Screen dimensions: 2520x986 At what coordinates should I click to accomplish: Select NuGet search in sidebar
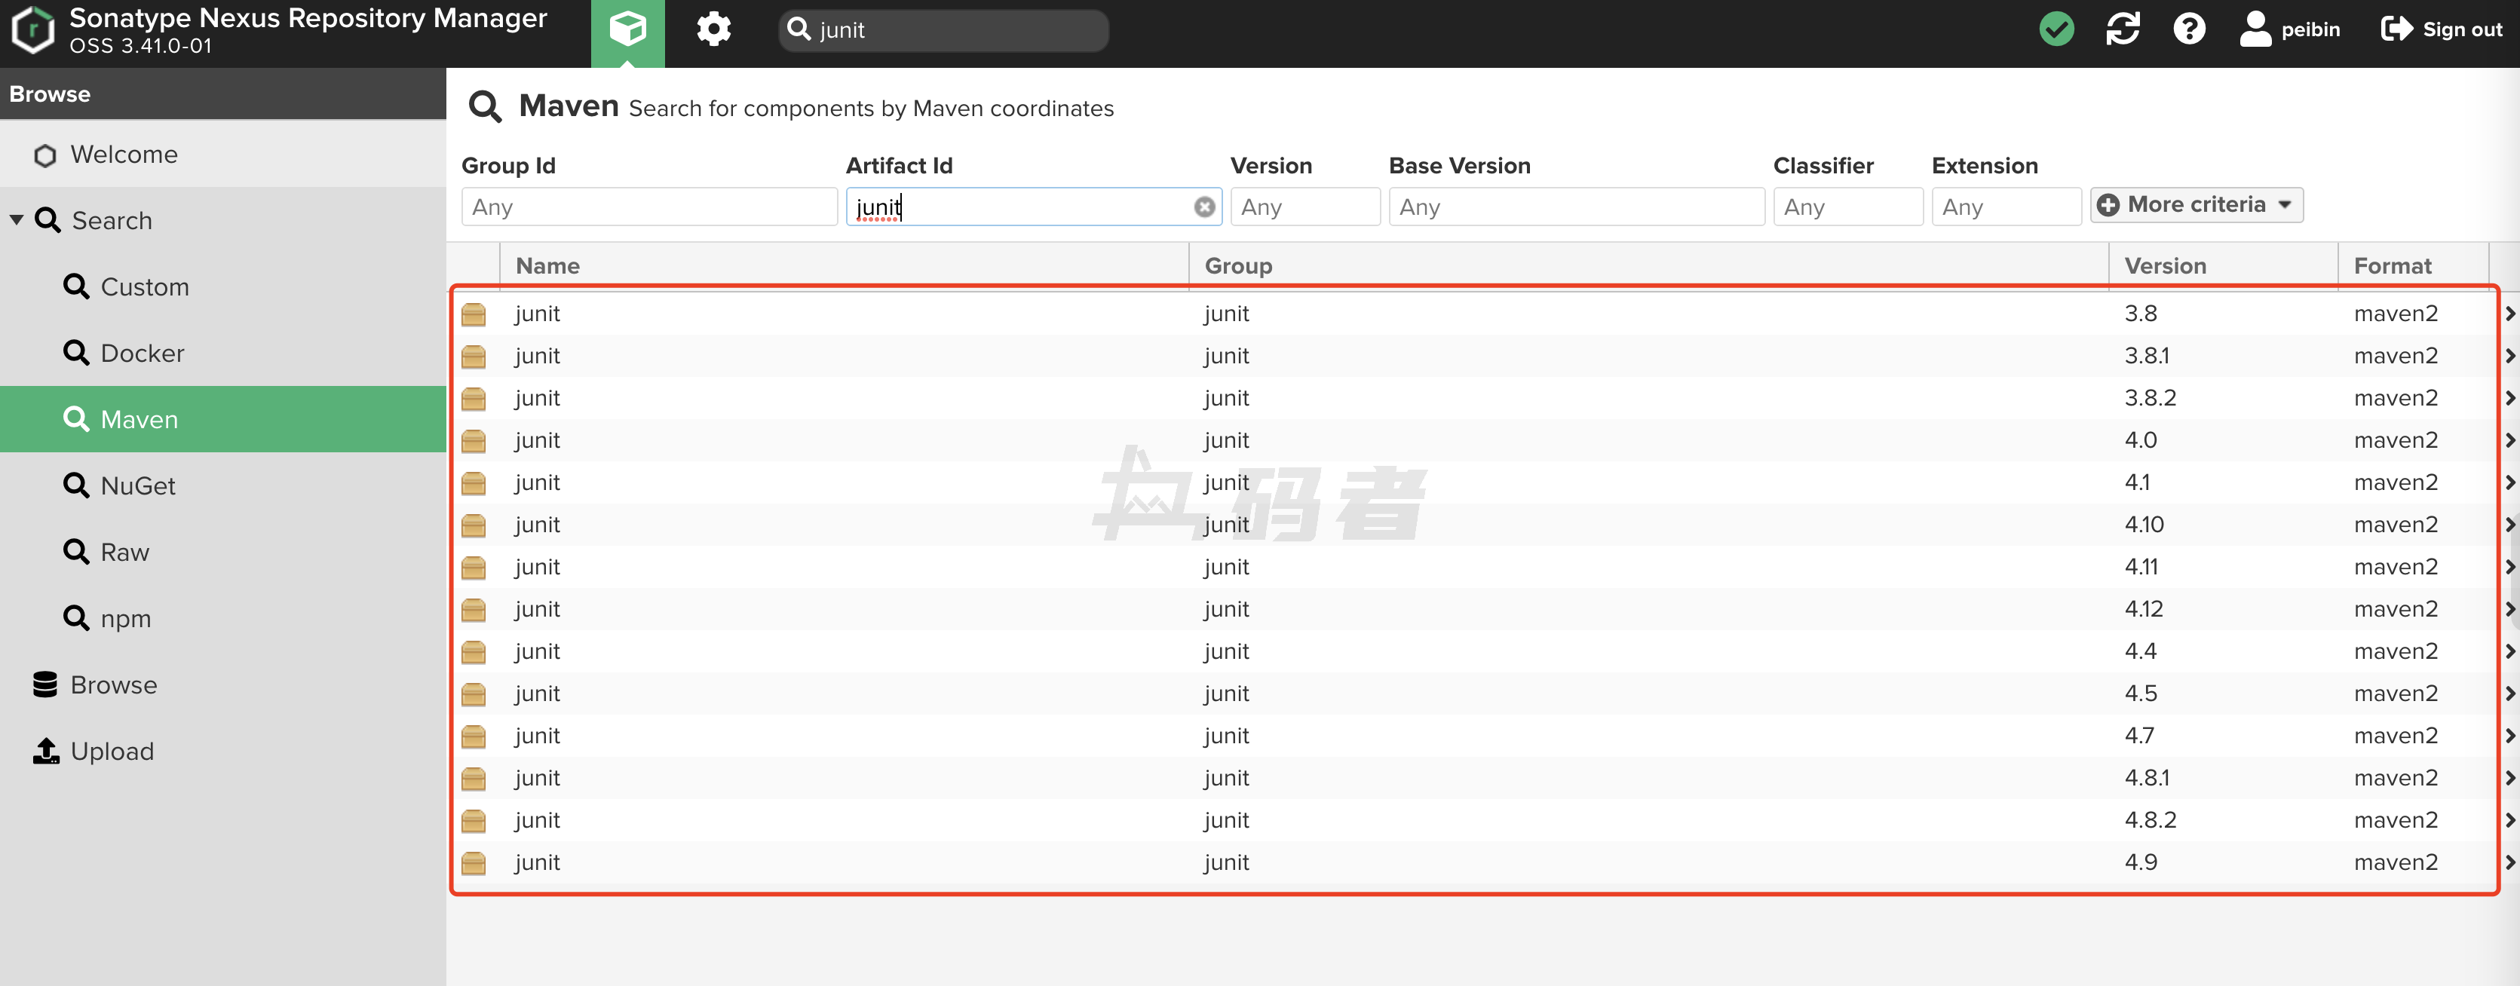coord(138,486)
